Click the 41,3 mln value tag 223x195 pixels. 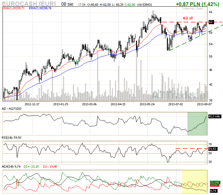[215, 116]
